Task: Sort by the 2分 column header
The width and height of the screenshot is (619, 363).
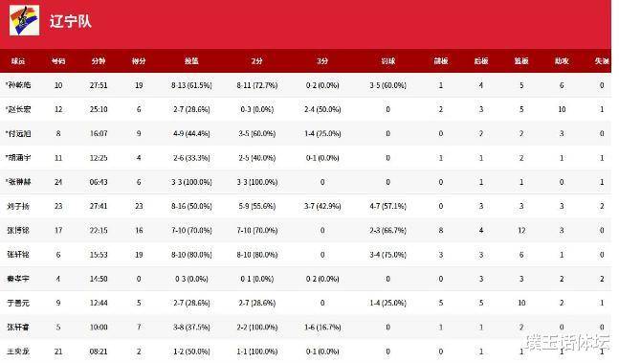Action: pyautogui.click(x=257, y=61)
